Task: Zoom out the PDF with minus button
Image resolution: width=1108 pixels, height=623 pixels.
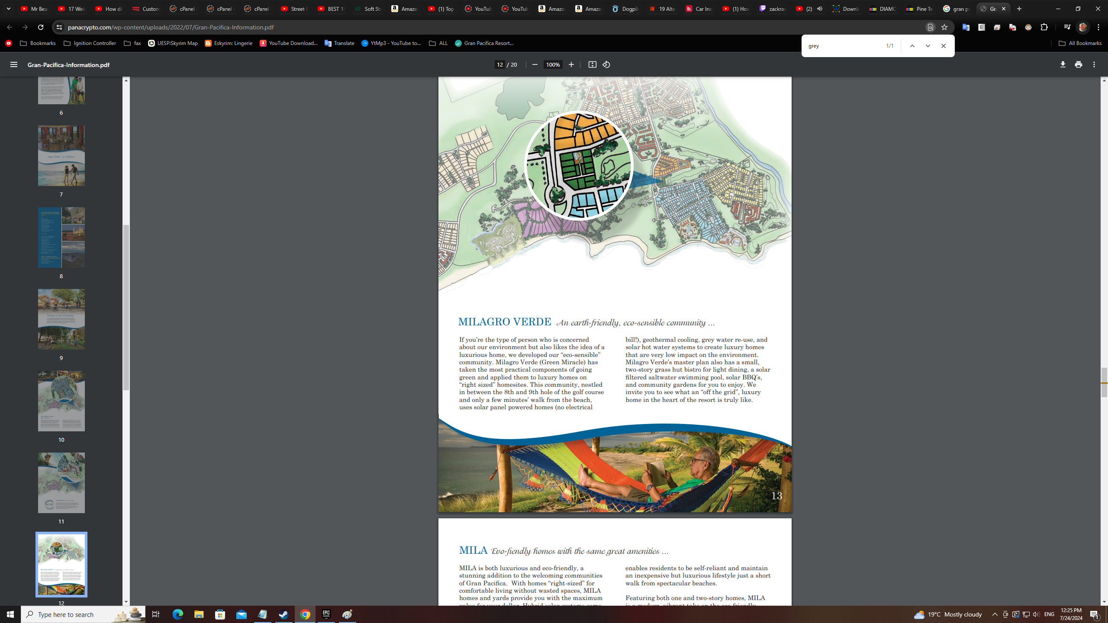Action: [535, 64]
